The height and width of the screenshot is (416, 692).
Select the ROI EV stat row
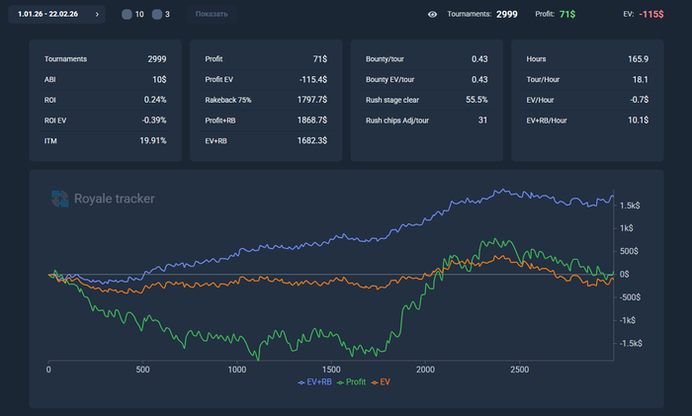pos(106,120)
